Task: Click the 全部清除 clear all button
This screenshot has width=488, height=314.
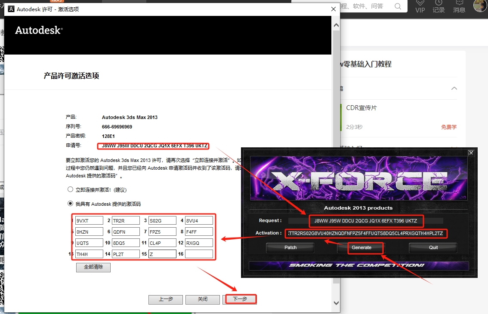Action: point(93,267)
